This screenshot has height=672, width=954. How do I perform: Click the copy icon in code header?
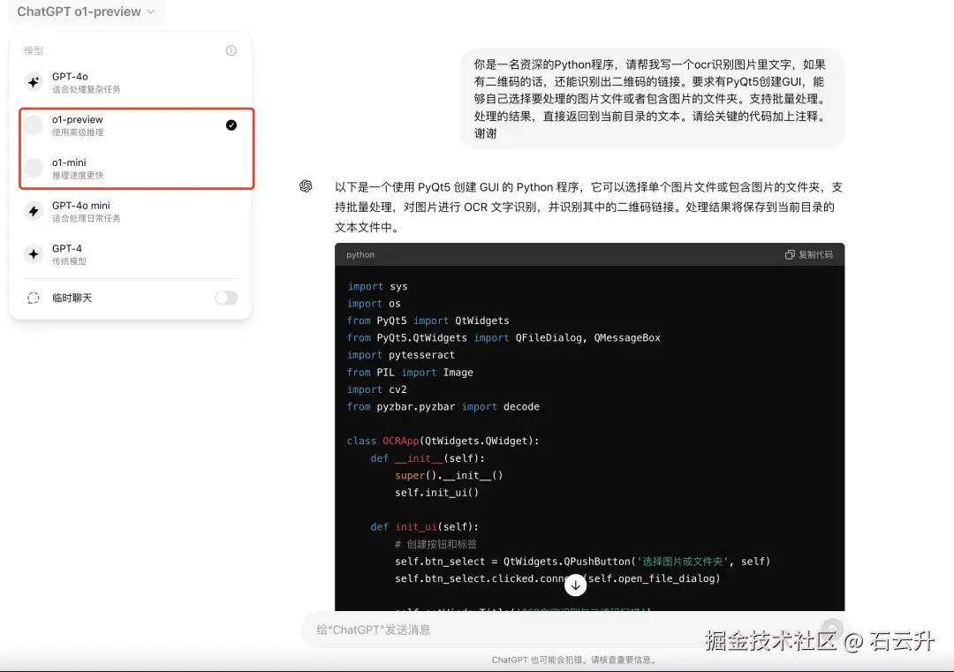pyautogui.click(x=790, y=255)
